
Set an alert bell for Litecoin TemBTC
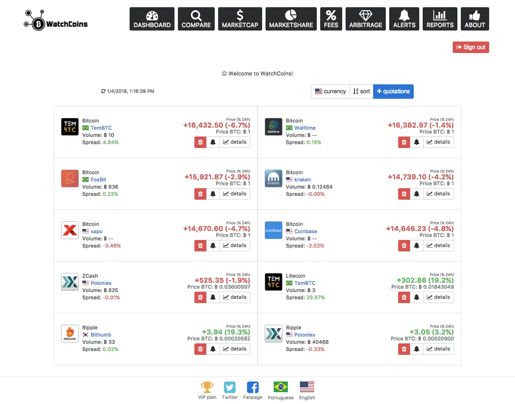417,298
